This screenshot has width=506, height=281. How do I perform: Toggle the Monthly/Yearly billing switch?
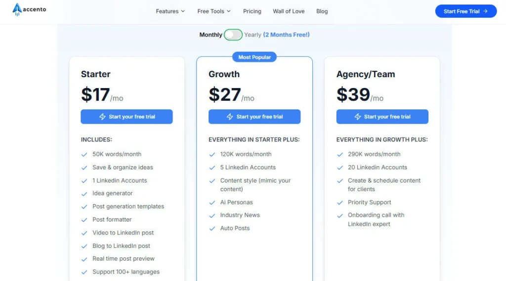coord(233,35)
